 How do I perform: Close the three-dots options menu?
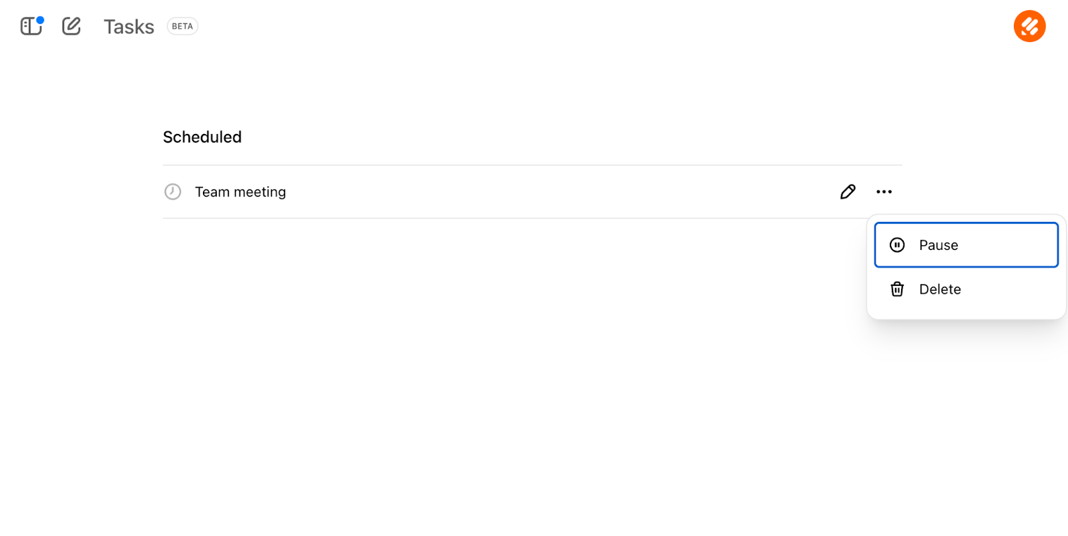884,192
